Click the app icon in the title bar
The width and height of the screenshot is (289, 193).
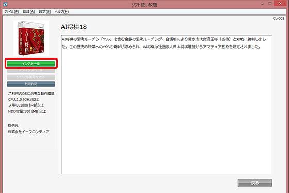[x=5, y=4]
